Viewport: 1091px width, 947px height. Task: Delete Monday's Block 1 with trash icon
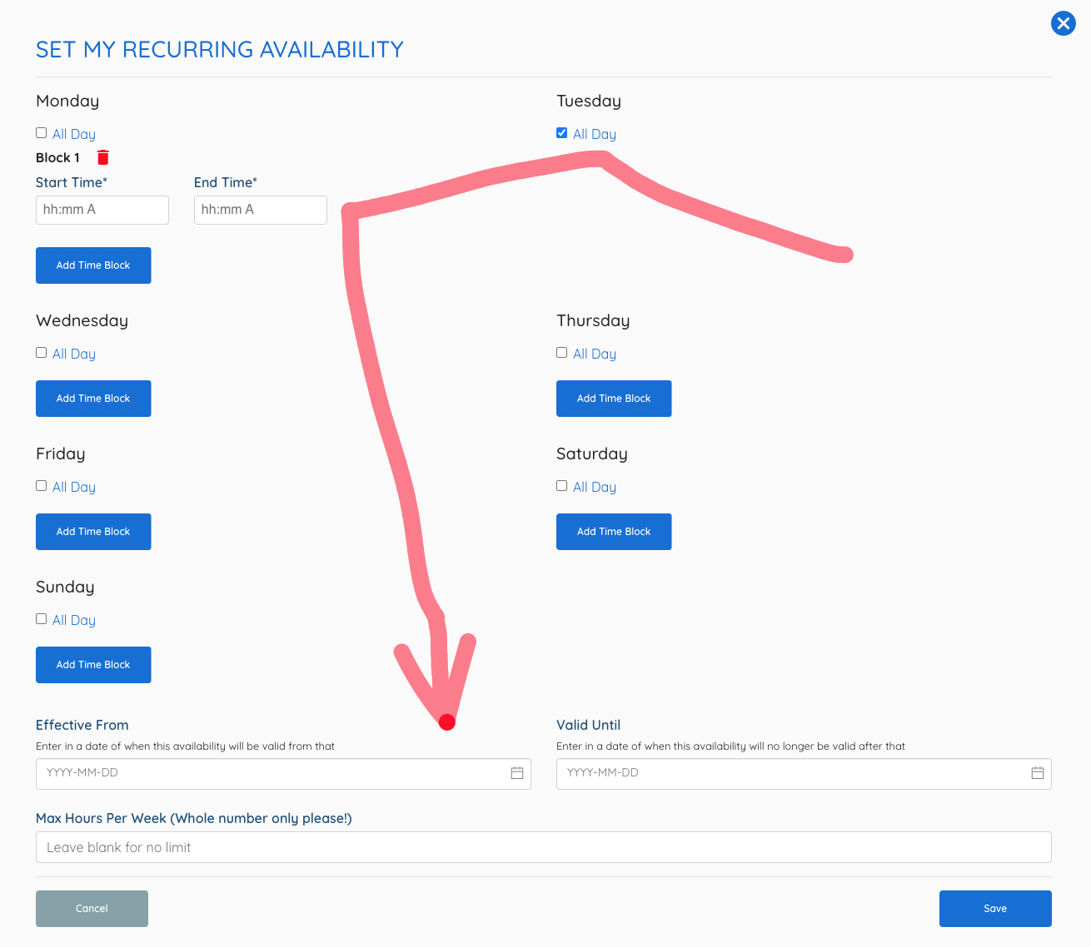[102, 157]
